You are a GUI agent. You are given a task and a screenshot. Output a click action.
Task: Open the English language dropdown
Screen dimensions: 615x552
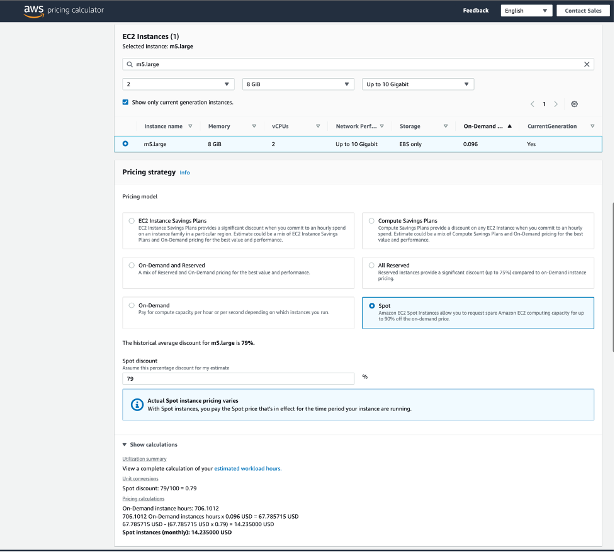(526, 11)
